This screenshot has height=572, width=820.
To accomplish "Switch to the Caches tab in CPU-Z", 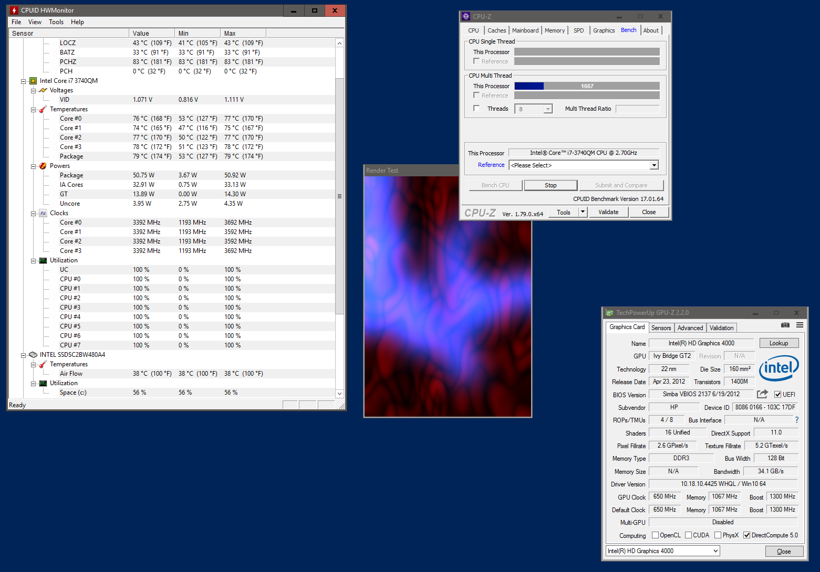I will 496,30.
